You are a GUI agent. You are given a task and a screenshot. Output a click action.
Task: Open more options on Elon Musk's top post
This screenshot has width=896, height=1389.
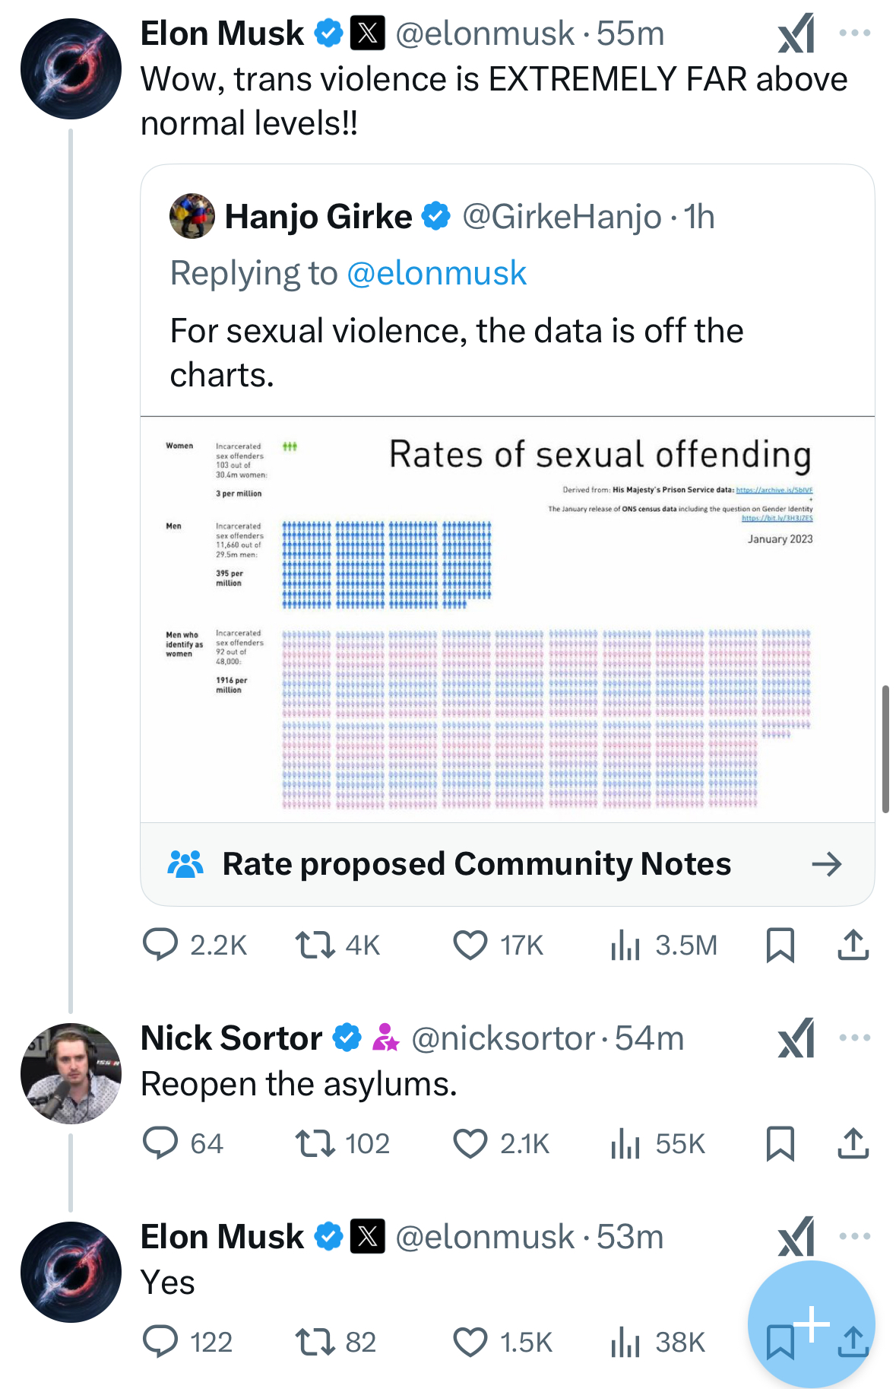click(x=855, y=33)
